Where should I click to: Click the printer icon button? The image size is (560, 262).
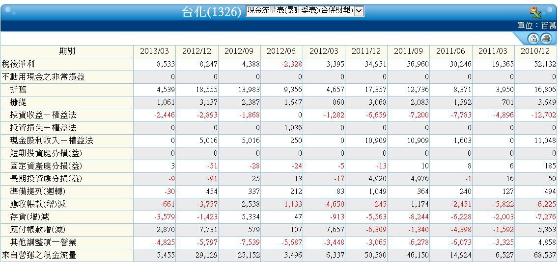tap(546, 39)
